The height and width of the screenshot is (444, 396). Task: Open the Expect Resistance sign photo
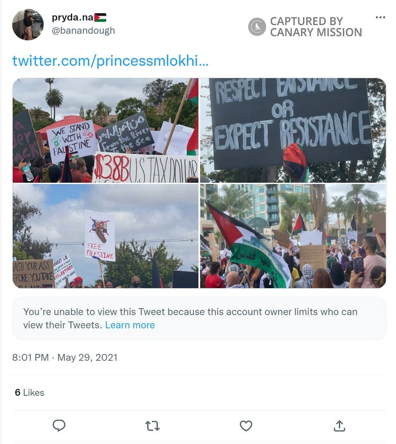click(293, 130)
